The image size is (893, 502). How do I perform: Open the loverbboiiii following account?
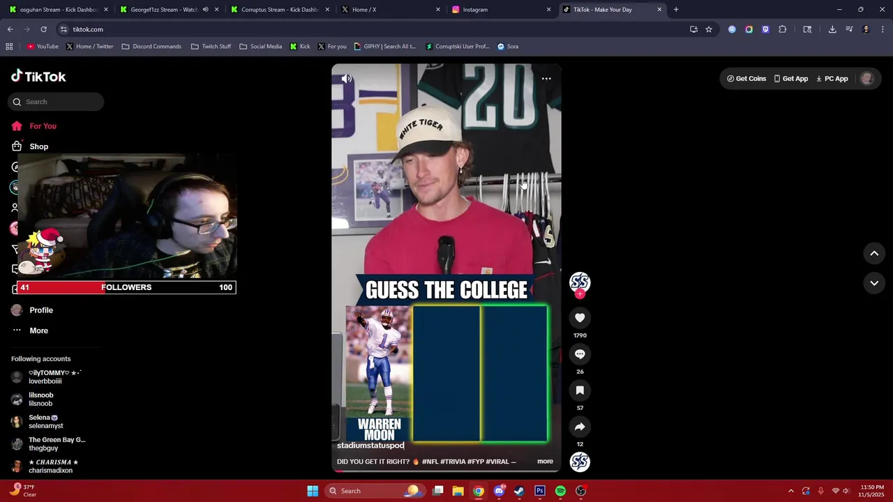[x=46, y=377]
